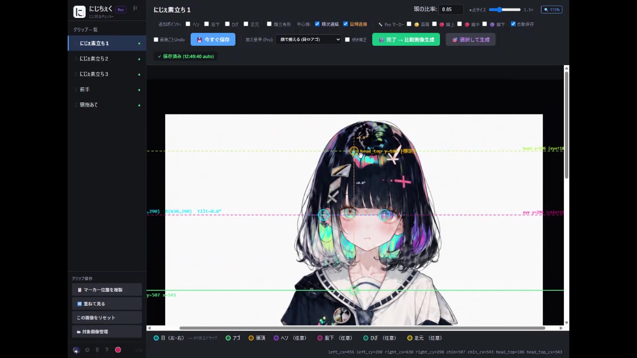Uncheck the 順次連結 center line checkbox

click(x=317, y=24)
